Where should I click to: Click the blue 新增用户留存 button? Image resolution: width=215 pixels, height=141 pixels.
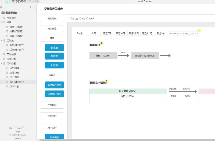pyautogui.click(x=54, y=85)
